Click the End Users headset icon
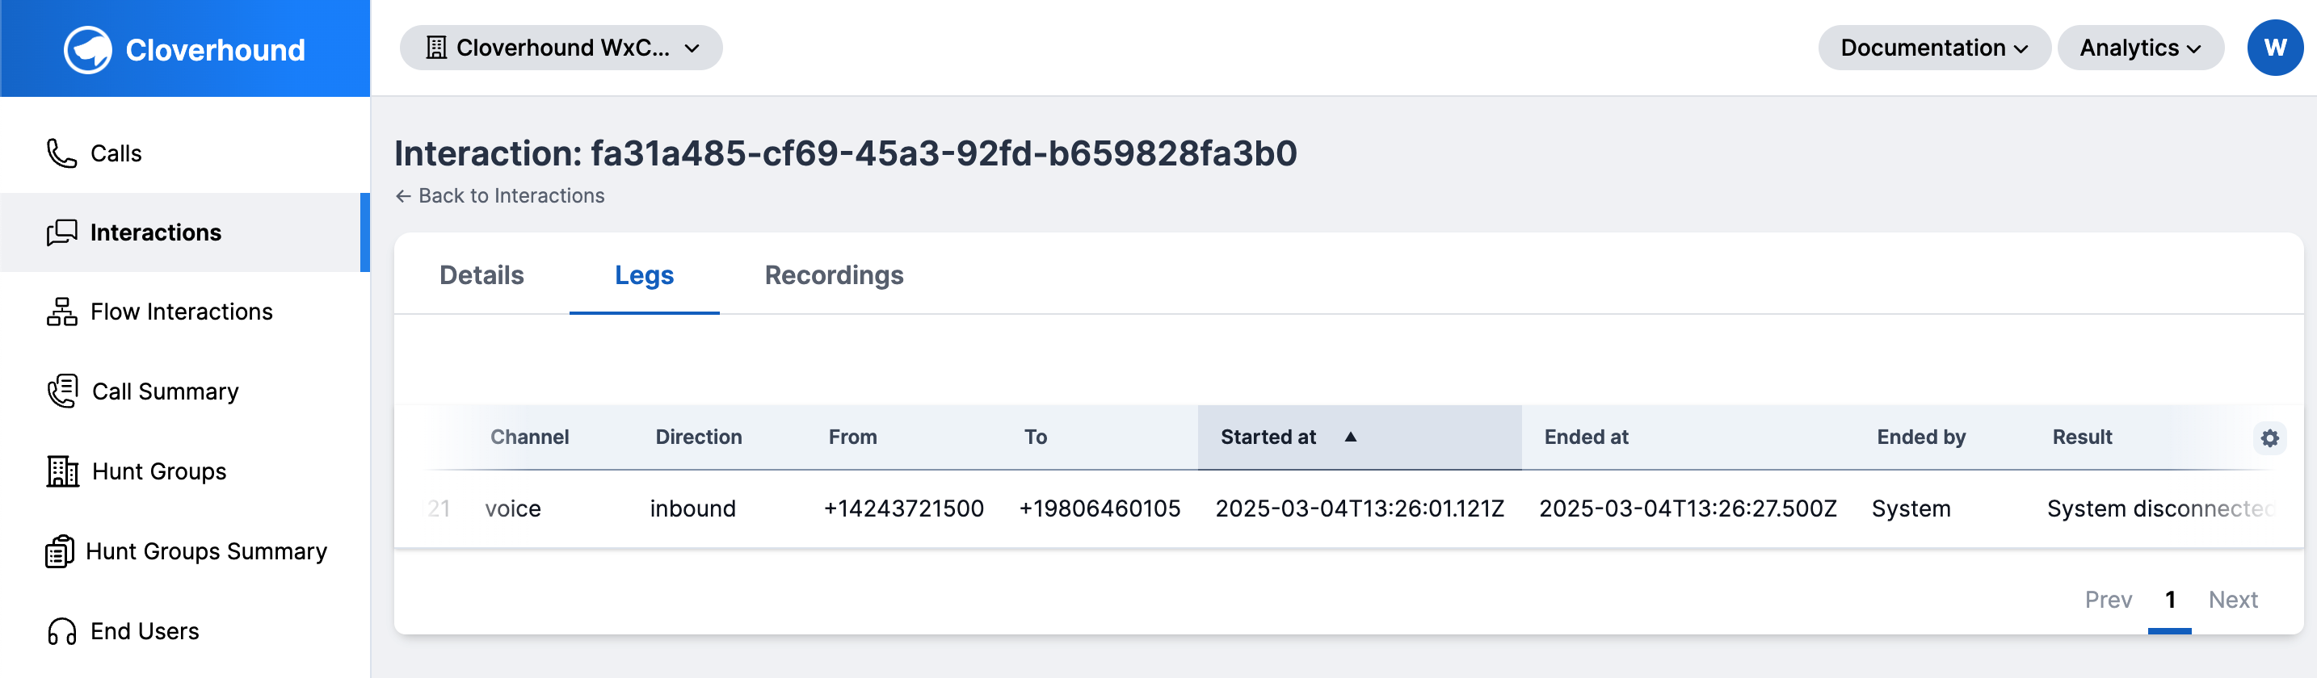2317x678 pixels. tap(61, 631)
